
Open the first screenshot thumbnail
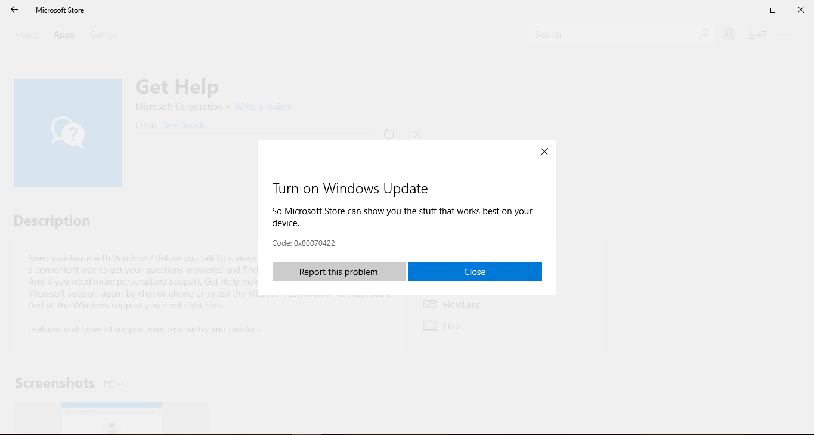click(112, 418)
